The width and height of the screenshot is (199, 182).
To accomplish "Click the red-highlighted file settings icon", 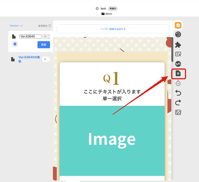I will coord(178,73).
